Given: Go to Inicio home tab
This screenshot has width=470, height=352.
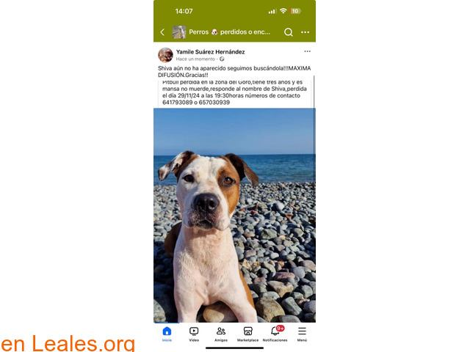Looking at the screenshot, I should [x=167, y=334].
